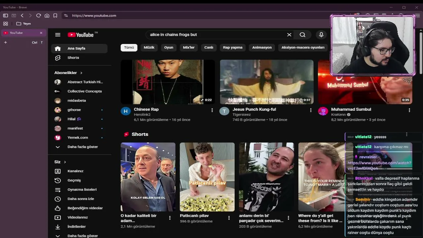Open Ana Sayfa in sidebar
The width and height of the screenshot is (423, 238).
coord(79,49)
